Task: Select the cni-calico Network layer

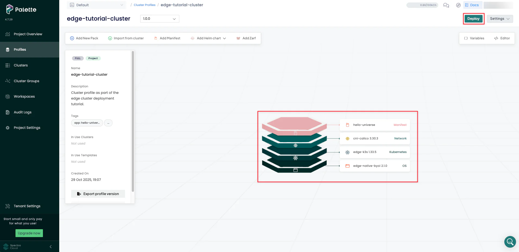Action: [374, 138]
